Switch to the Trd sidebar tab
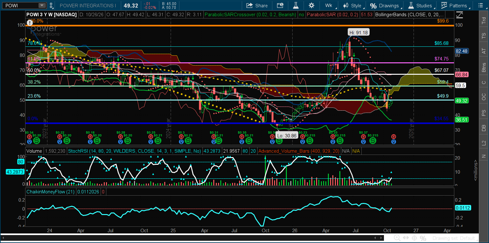The height and width of the screenshot is (243, 489). click(x=484, y=20)
